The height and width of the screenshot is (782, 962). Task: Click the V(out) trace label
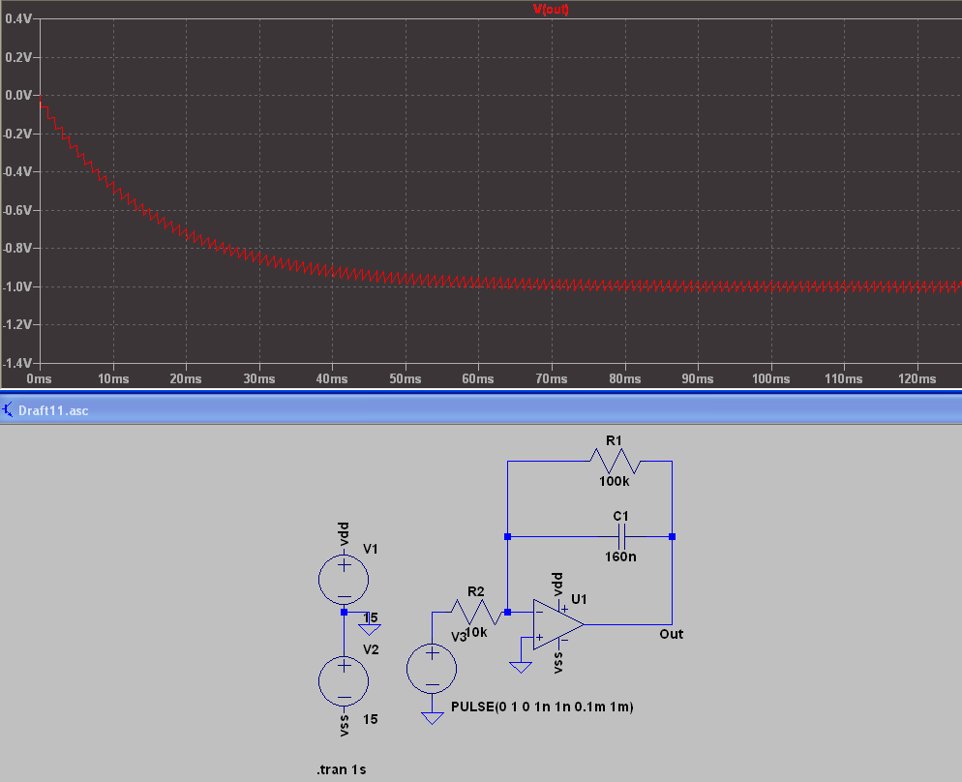[x=551, y=10]
